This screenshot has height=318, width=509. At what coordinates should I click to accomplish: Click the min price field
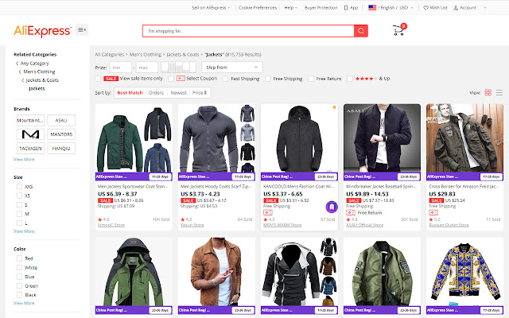(121, 68)
